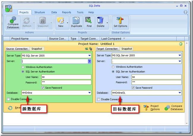The width and height of the screenshot is (193, 136).
Task: Click the Target Conn... column header
Action: 89,39
